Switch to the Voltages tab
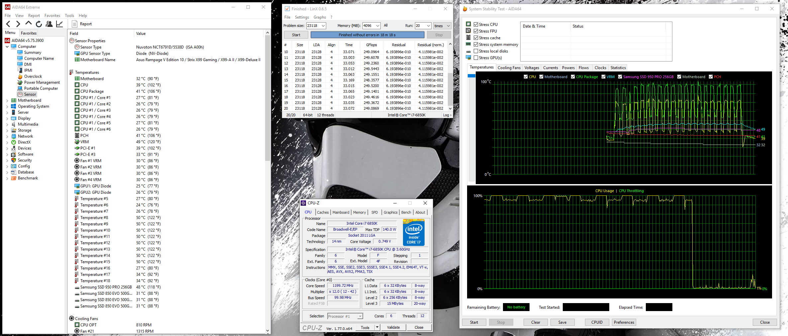 (532, 68)
